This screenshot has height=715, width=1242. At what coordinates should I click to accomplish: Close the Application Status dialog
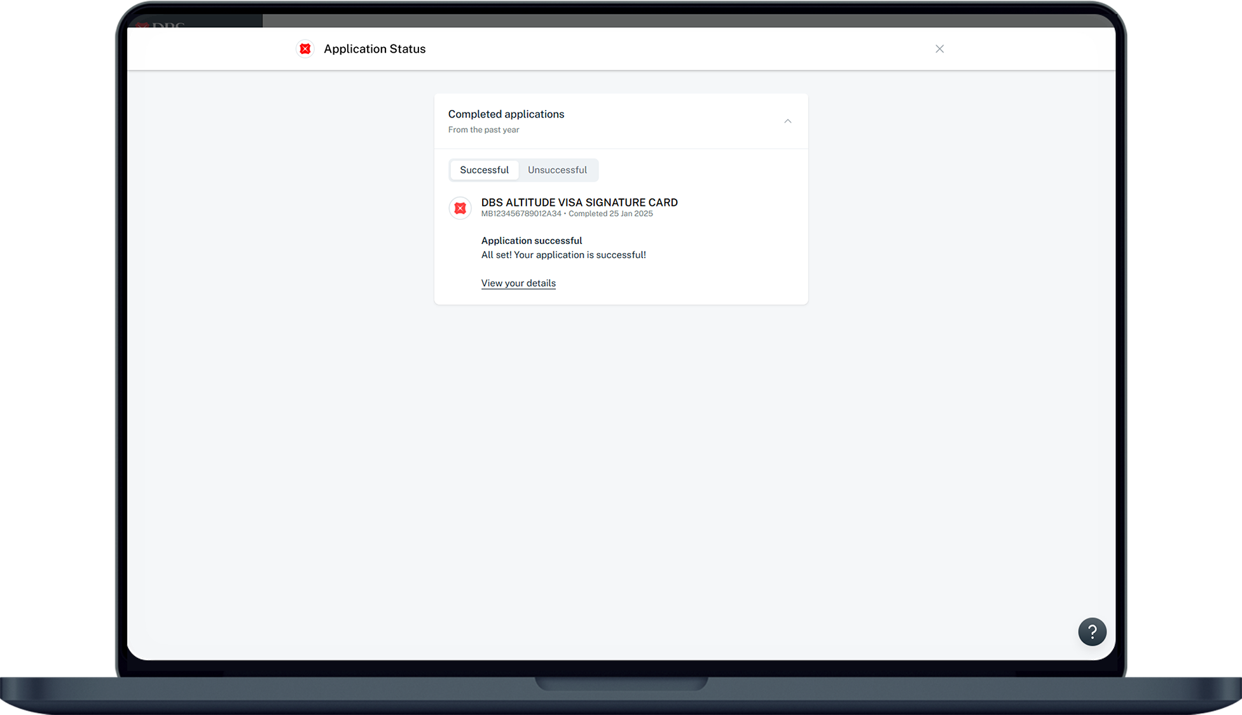939,49
